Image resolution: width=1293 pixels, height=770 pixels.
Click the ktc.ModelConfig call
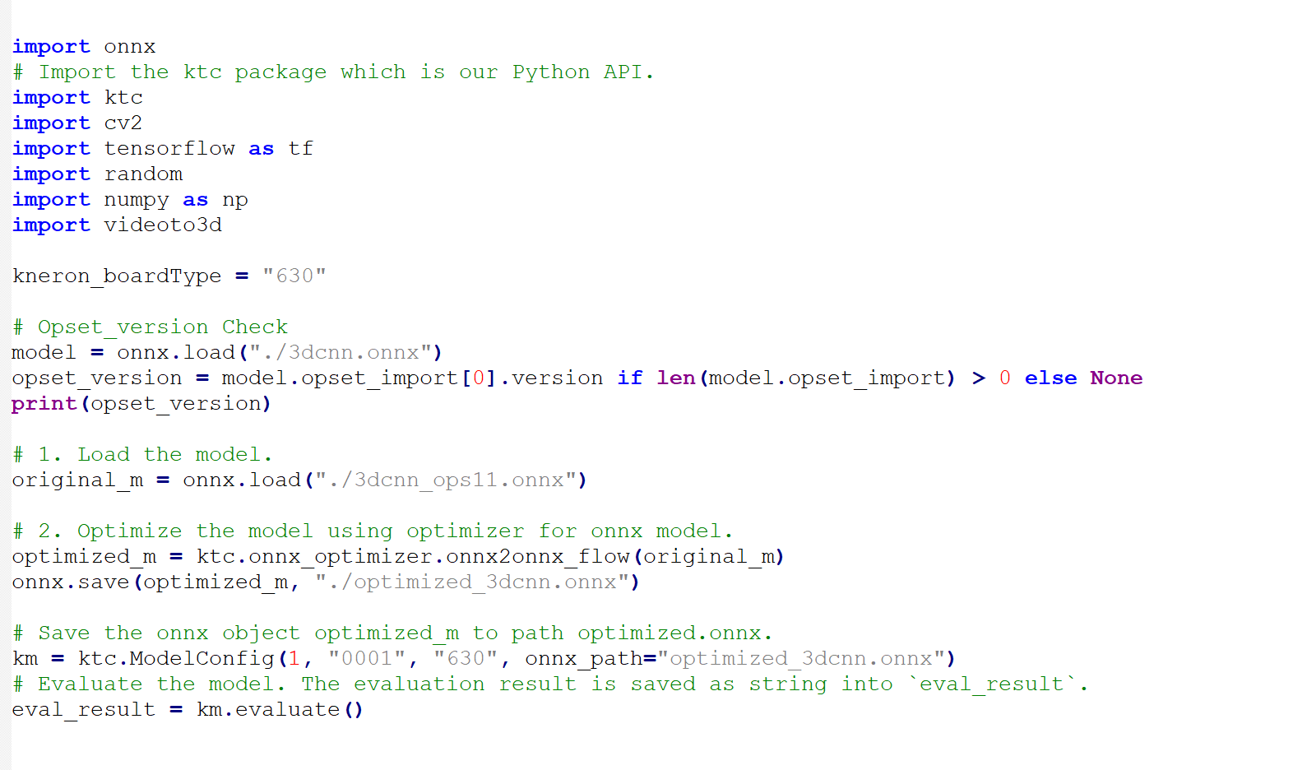click(x=176, y=659)
